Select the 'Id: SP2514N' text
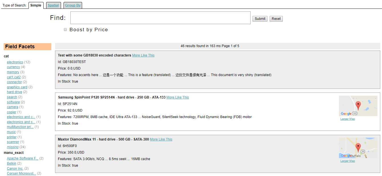The height and width of the screenshot is (176, 382). 68,104
